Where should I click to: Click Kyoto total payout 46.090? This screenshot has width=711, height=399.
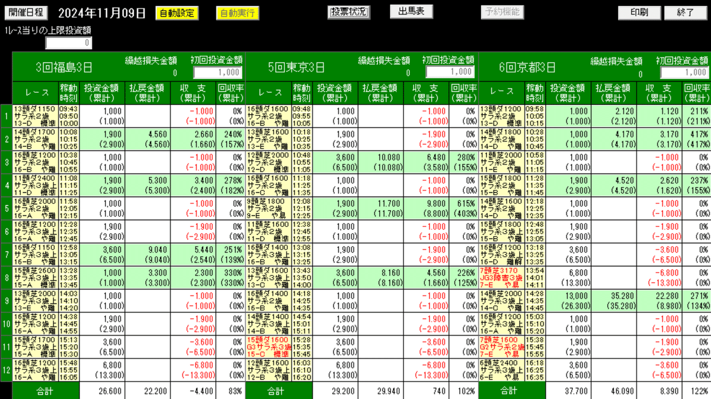614,391
